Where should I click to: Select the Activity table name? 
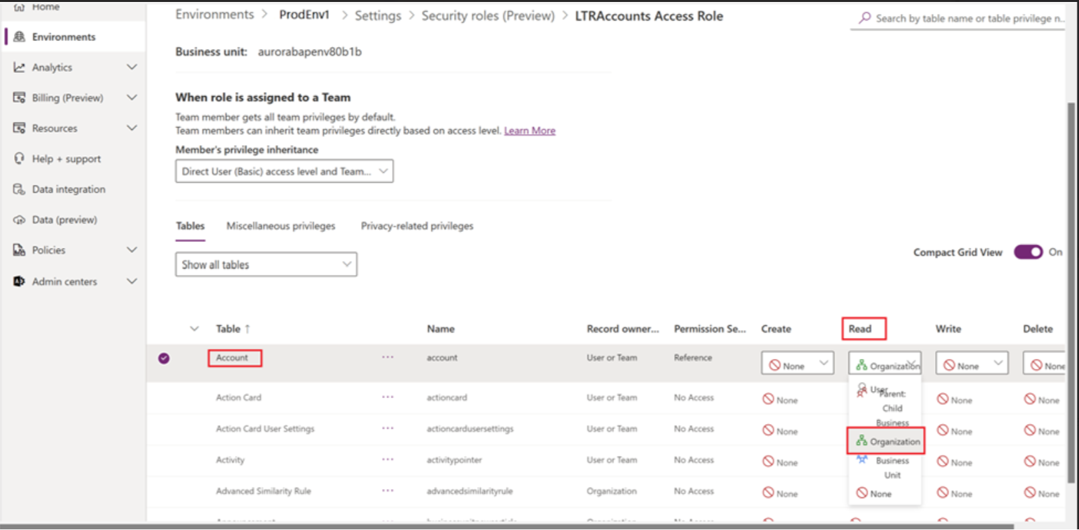pos(230,460)
